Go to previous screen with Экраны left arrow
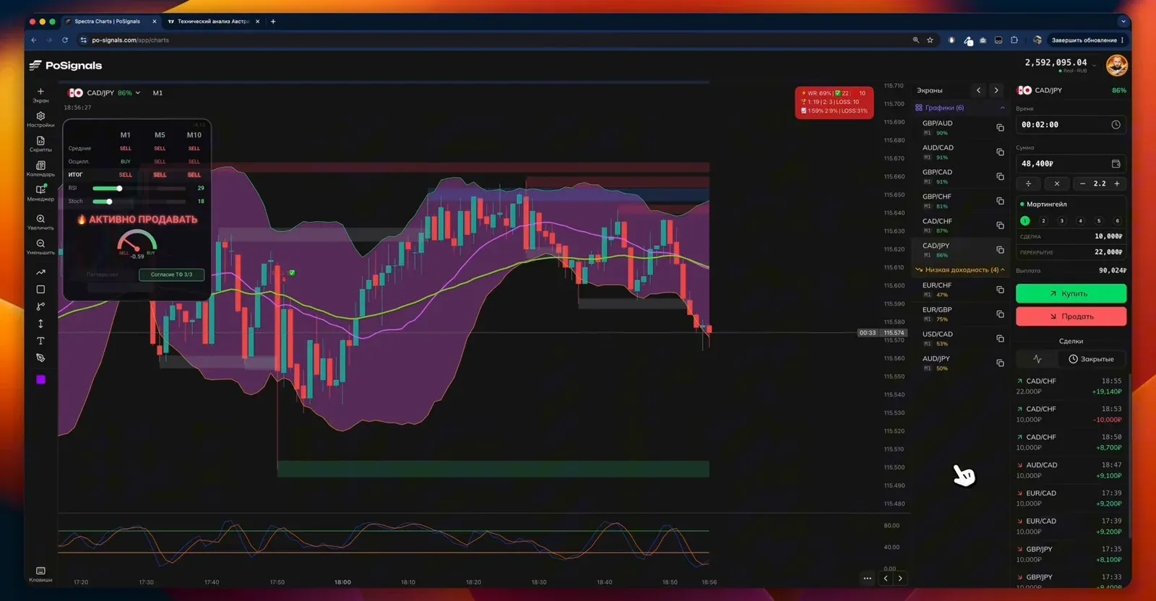 [x=978, y=90]
